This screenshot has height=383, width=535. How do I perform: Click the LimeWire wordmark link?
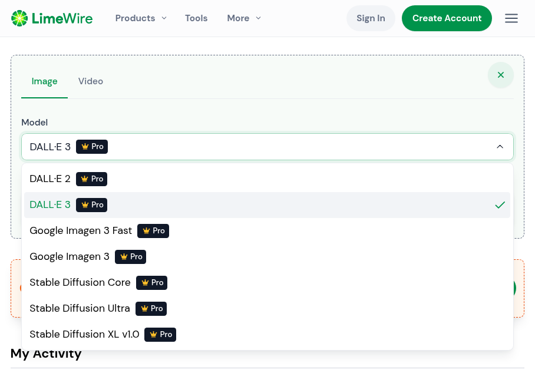[x=62, y=18]
